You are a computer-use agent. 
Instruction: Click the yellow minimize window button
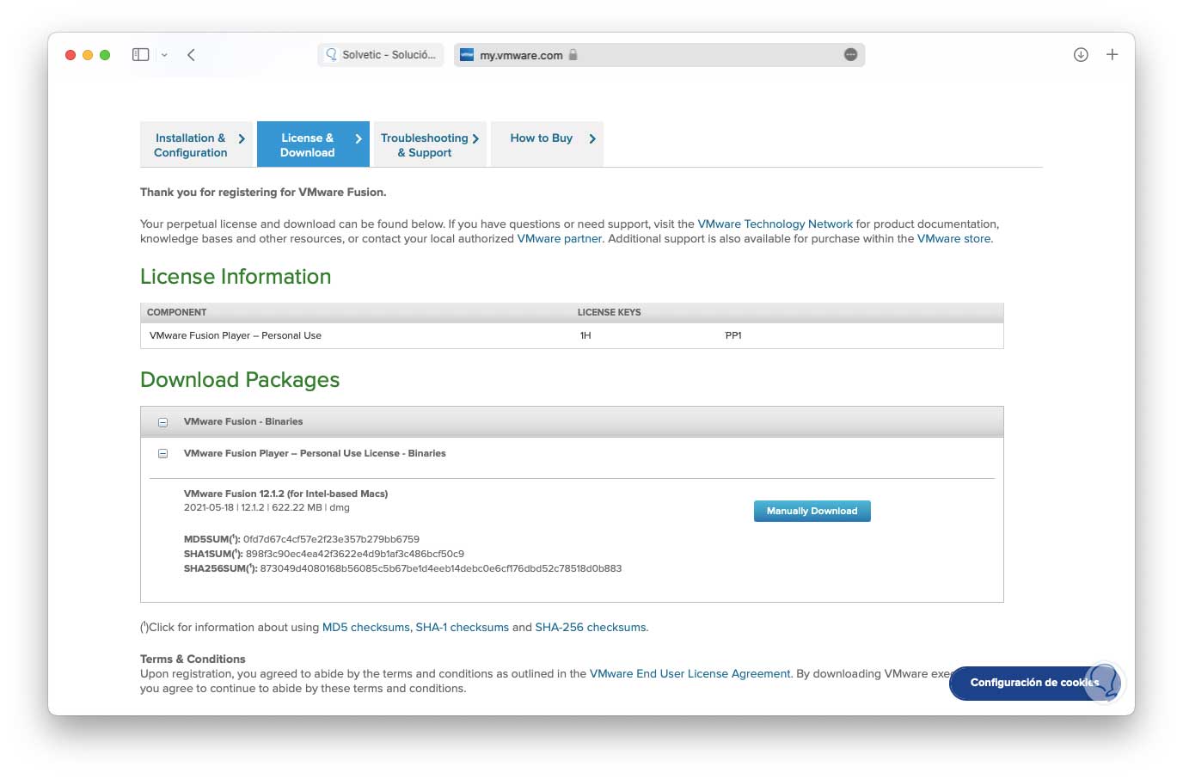(x=88, y=55)
